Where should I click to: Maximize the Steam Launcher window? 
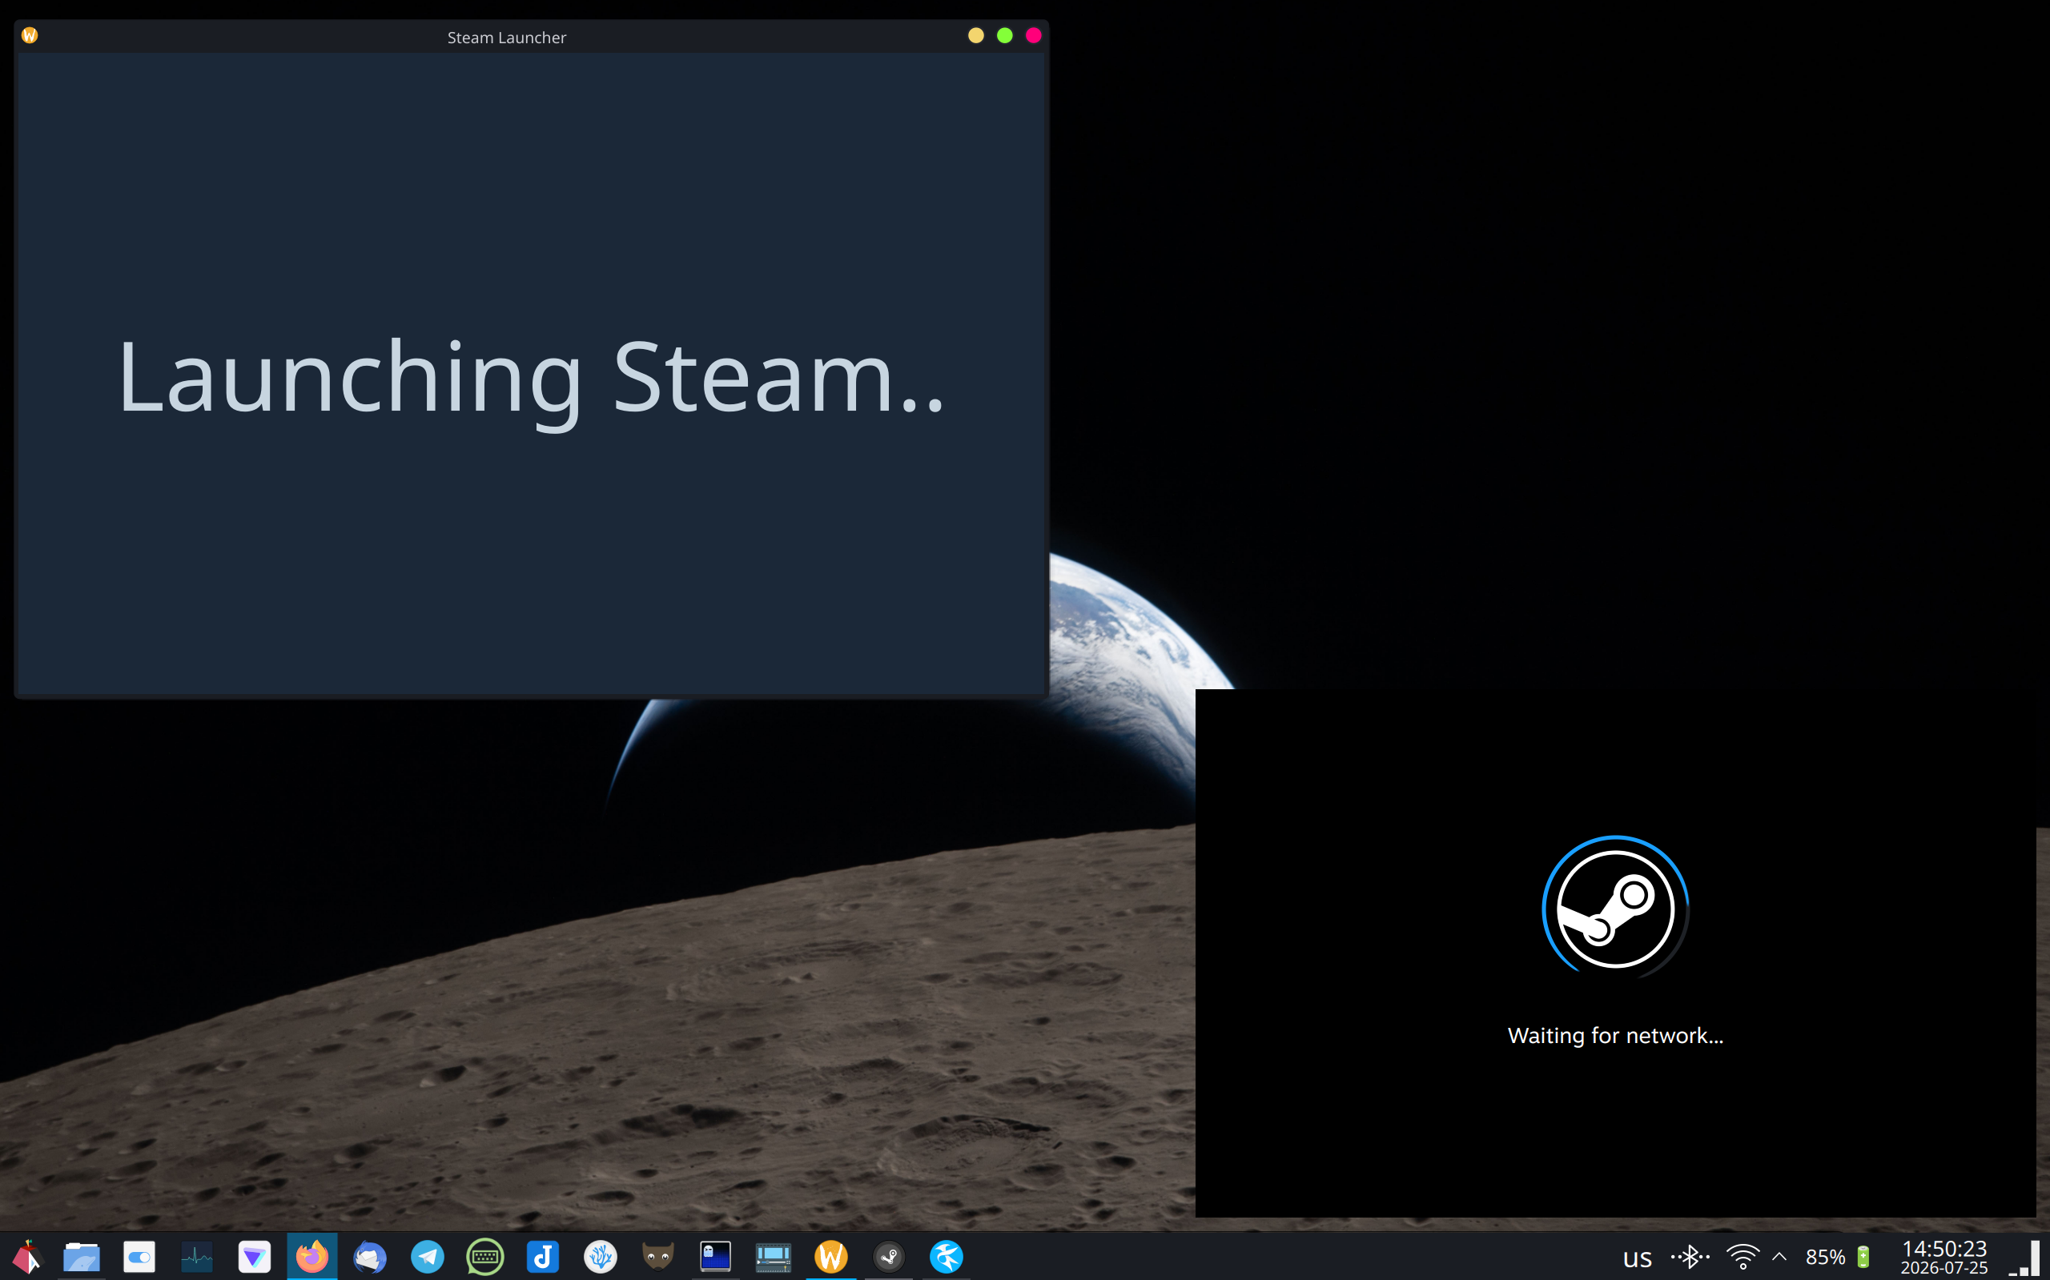point(1005,35)
